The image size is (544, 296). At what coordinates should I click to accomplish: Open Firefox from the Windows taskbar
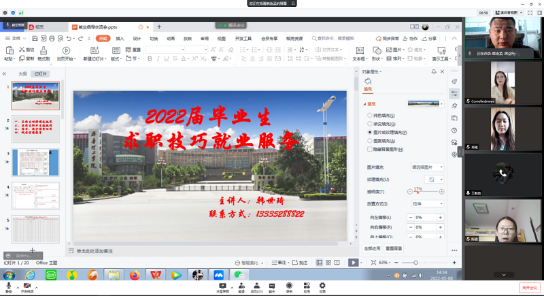(134, 275)
